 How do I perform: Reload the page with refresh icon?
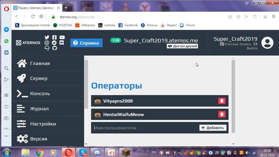click(33, 17)
